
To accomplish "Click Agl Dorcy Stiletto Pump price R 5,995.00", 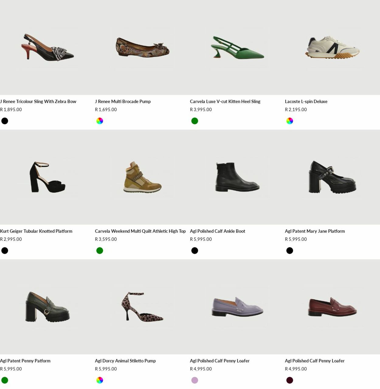I will pyautogui.click(x=106, y=369).
